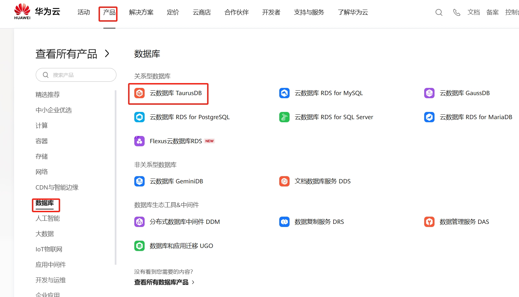The width and height of the screenshot is (519, 297).
Task: Click the 分布式数据库中间件 DDM icon
Action: (x=139, y=222)
